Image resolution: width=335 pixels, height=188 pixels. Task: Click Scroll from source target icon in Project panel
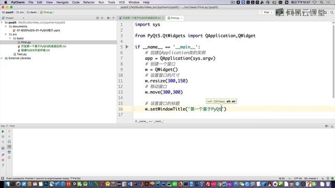coord(97,18)
